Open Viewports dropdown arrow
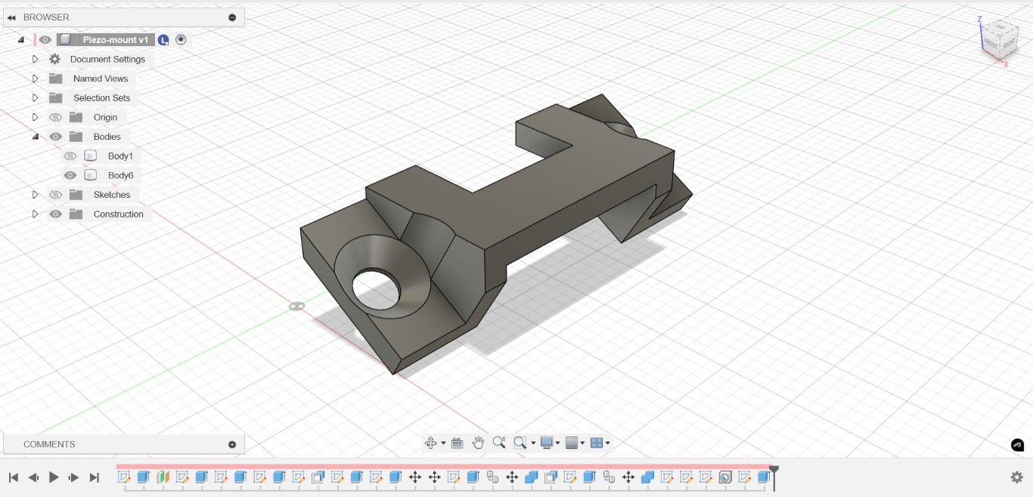1033x497 pixels. [x=607, y=443]
